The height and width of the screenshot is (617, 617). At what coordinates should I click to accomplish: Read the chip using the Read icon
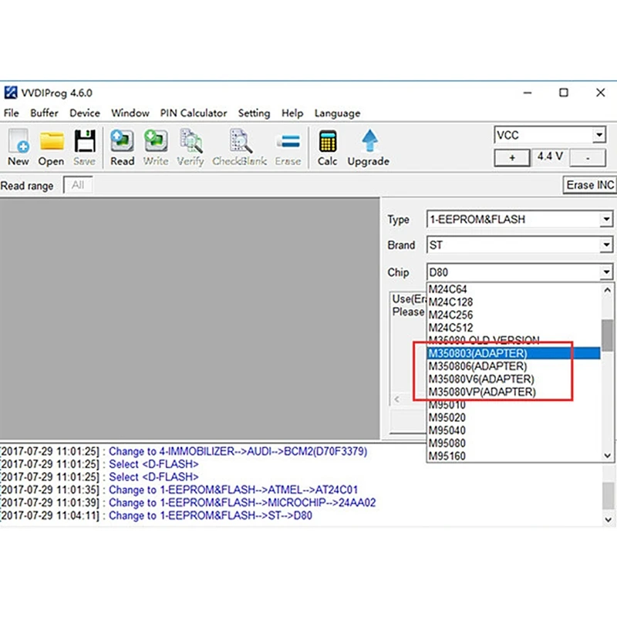click(x=122, y=140)
